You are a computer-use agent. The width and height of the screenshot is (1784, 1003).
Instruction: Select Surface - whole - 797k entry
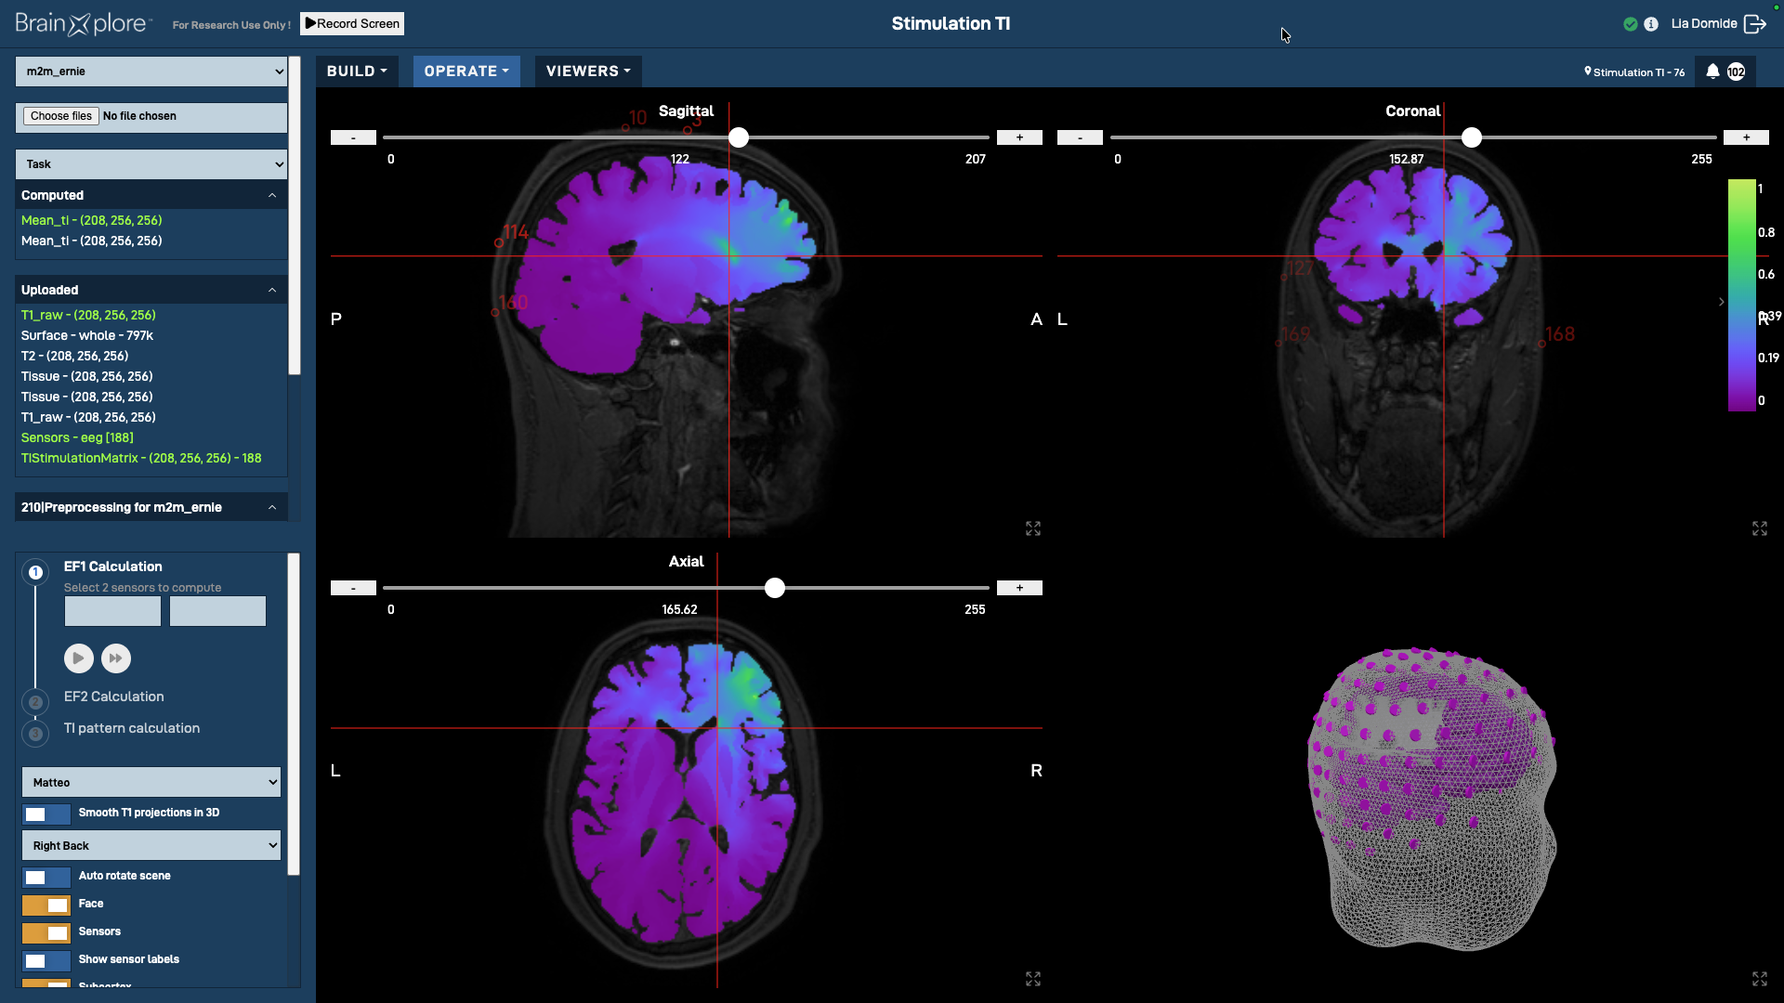[x=87, y=335]
